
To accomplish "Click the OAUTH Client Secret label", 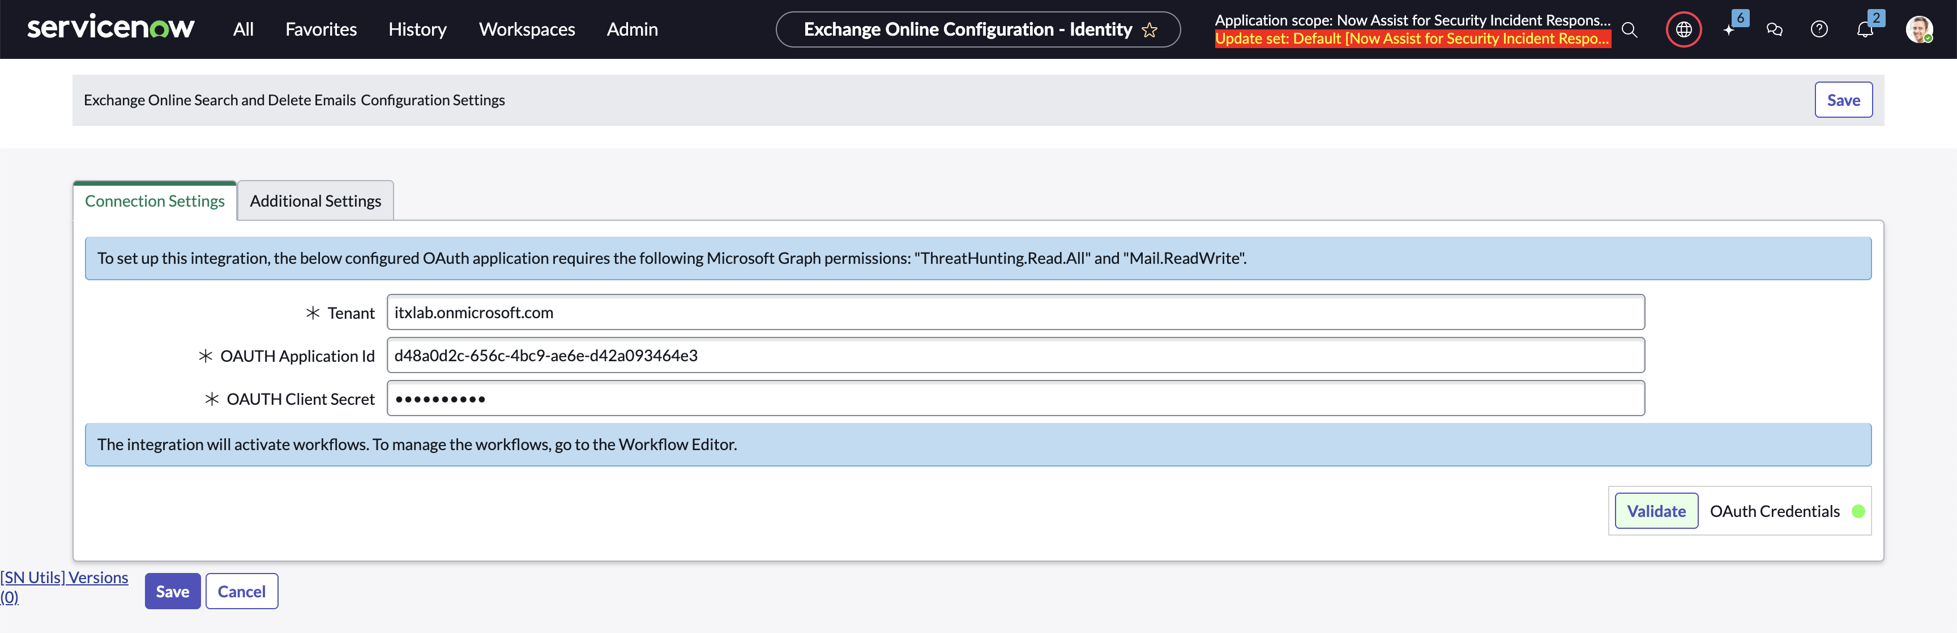I will [x=301, y=400].
